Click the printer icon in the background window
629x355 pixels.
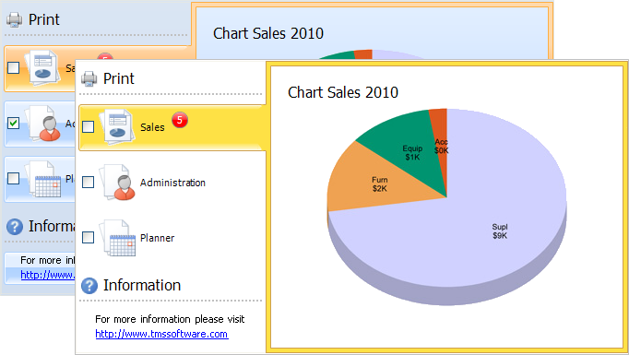coord(15,20)
